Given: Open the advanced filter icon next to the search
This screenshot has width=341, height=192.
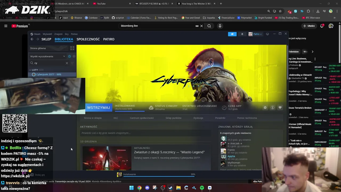Looking at the screenshot, I should click(x=72, y=63).
